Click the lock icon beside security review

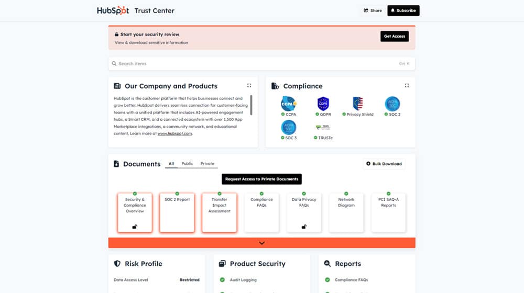[117, 35]
